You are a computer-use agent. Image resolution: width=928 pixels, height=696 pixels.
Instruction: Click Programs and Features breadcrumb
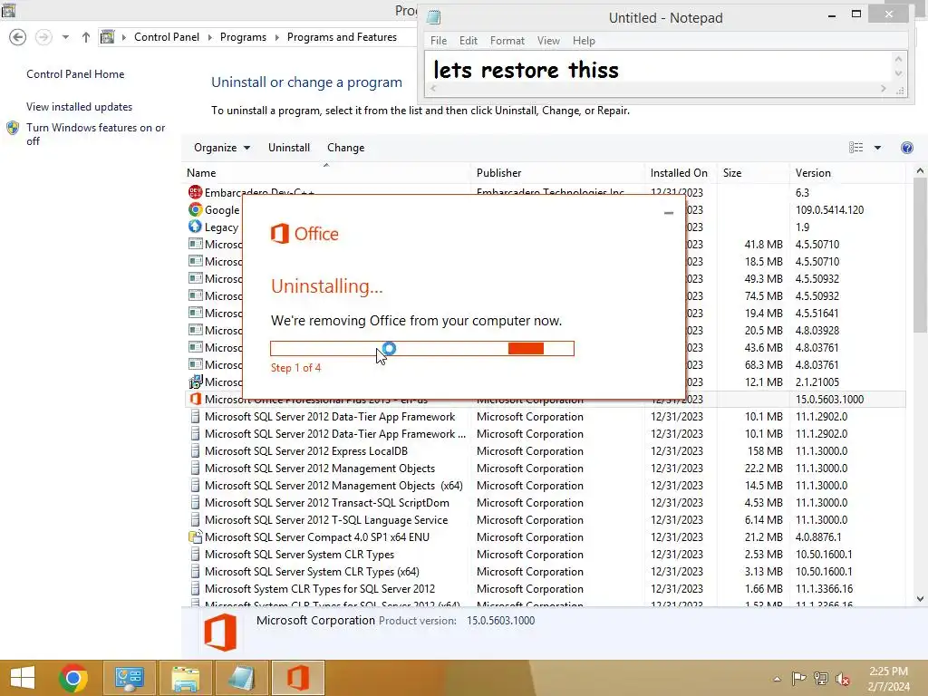point(342,36)
